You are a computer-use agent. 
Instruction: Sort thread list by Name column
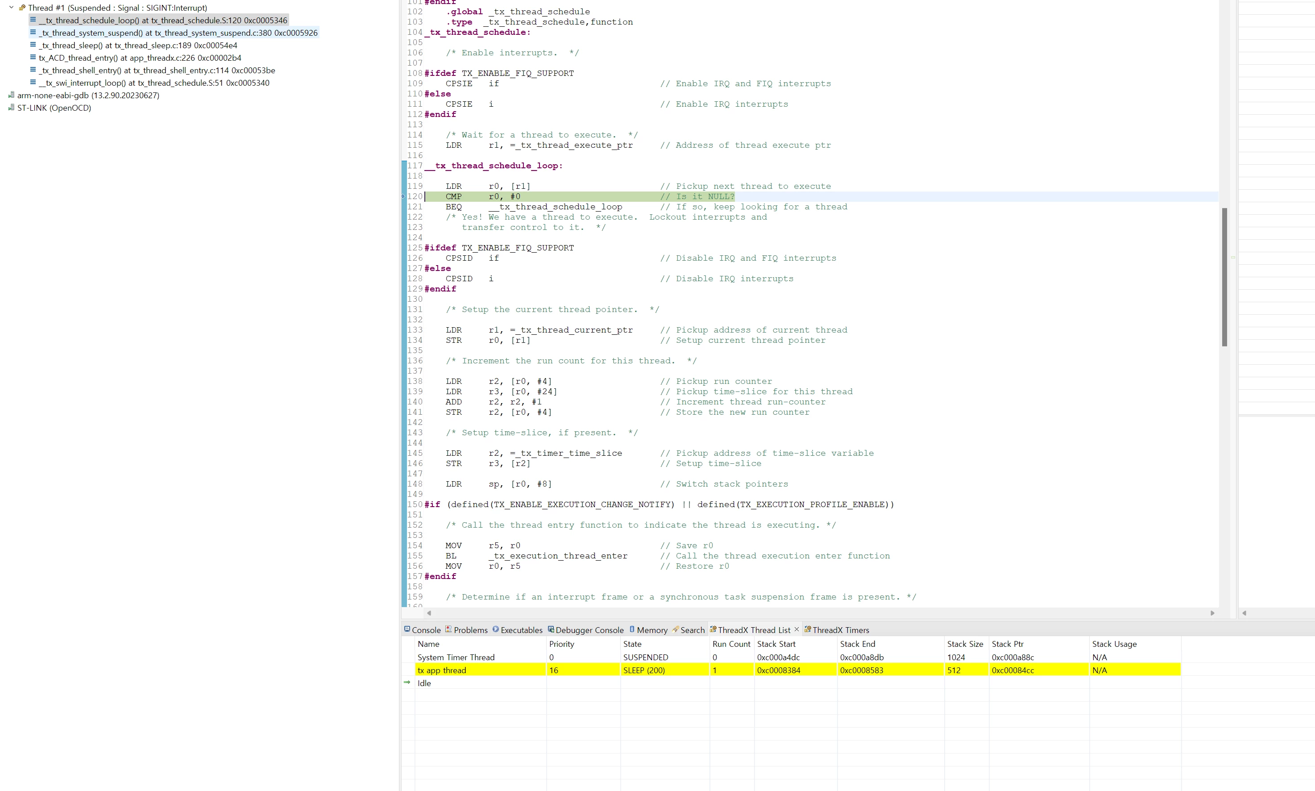point(480,643)
